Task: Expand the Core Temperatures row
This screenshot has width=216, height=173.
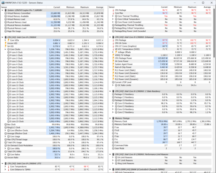Action: point(5,167)
